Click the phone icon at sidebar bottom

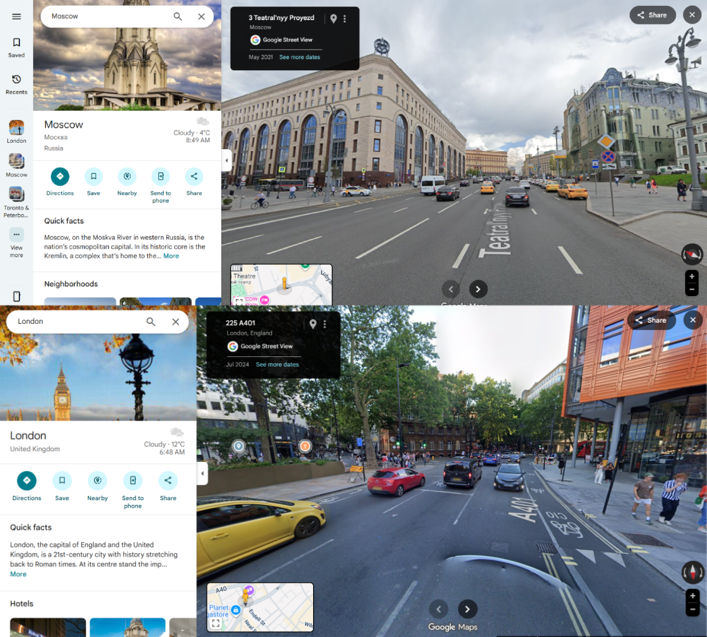(17, 297)
